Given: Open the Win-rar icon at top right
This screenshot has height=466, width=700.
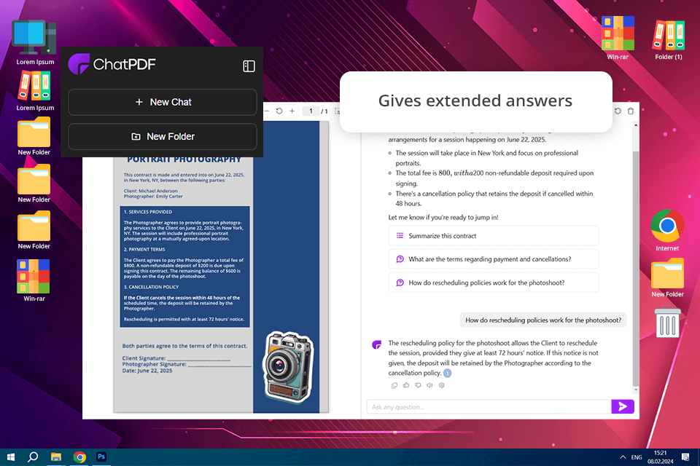Looking at the screenshot, I should click(618, 38).
